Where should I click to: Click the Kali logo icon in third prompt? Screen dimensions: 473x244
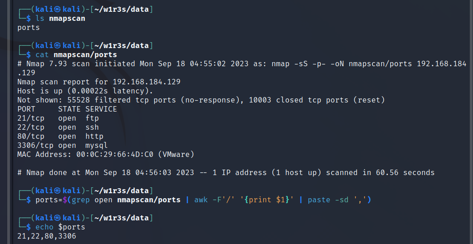58,190
